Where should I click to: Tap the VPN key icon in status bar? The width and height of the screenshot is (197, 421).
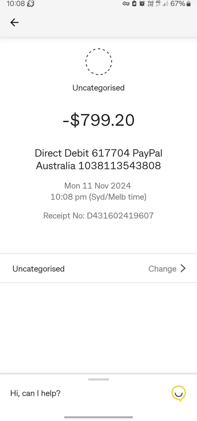(x=126, y=4)
